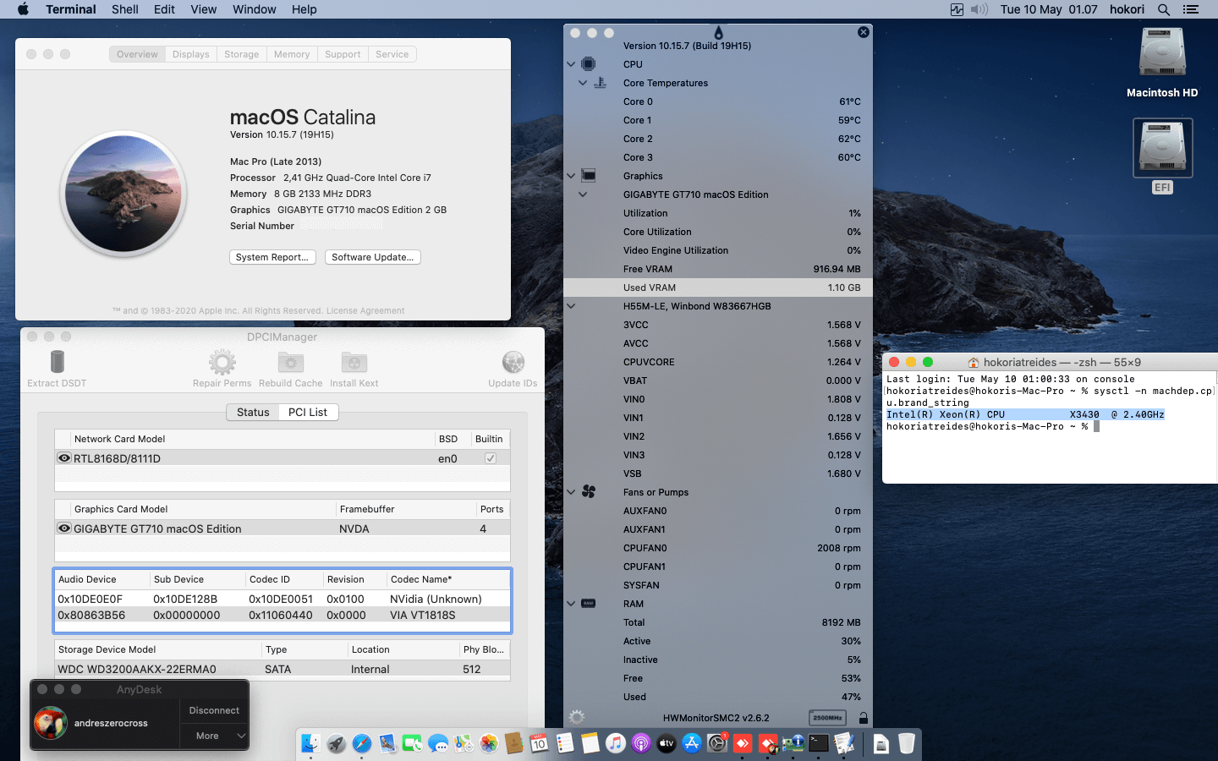Open HWMonitorSMC2 preferences via the gear icon

click(x=576, y=716)
